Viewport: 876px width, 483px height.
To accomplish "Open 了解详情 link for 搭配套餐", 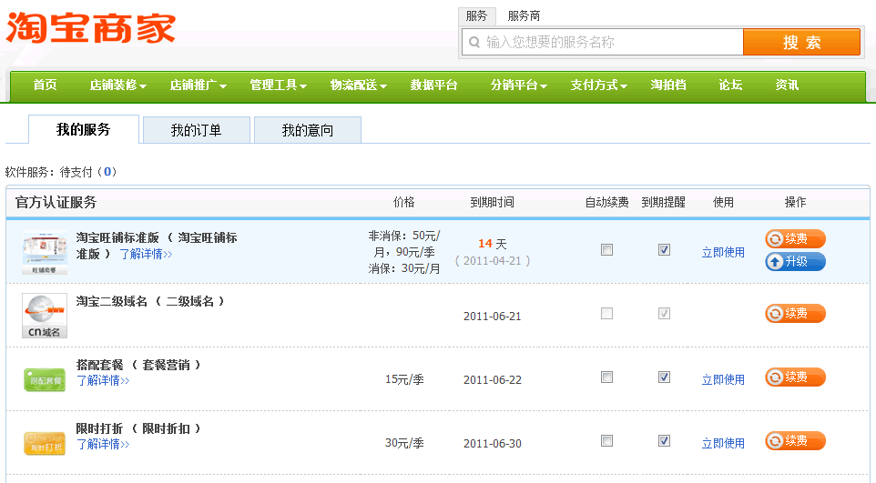I will coord(103,381).
